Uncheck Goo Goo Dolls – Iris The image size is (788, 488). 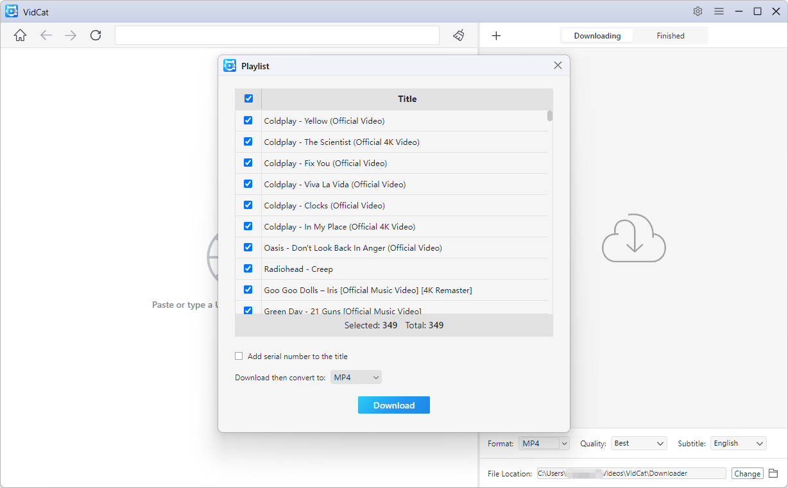pos(248,289)
